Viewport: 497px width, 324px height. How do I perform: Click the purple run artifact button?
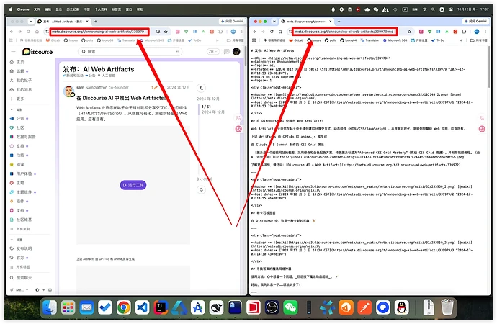click(x=133, y=185)
